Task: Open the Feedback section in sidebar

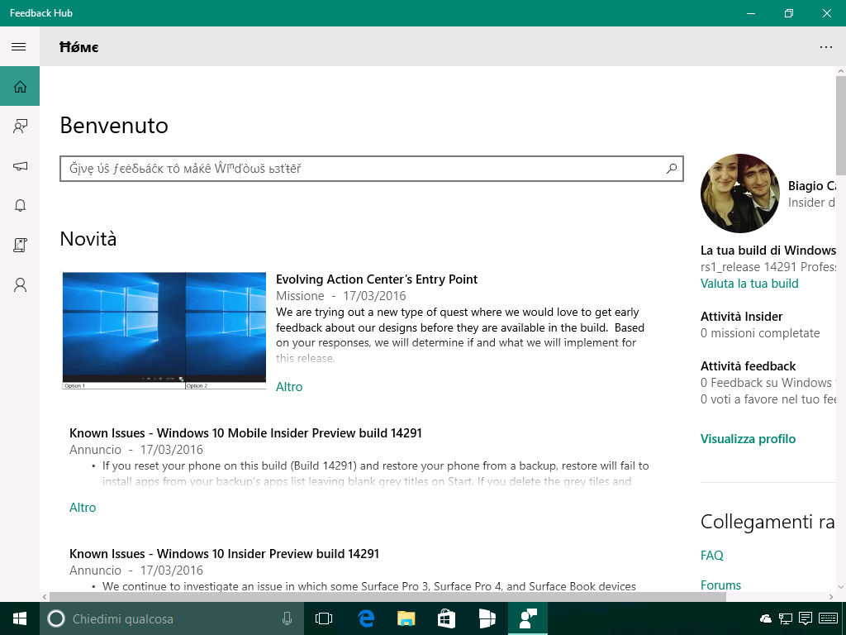Action: point(20,127)
